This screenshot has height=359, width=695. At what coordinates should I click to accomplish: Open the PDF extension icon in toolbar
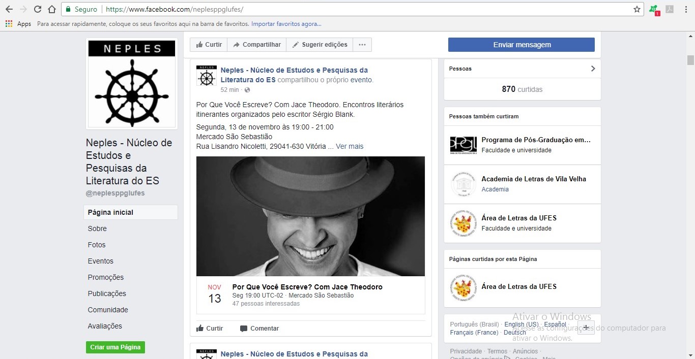[670, 9]
